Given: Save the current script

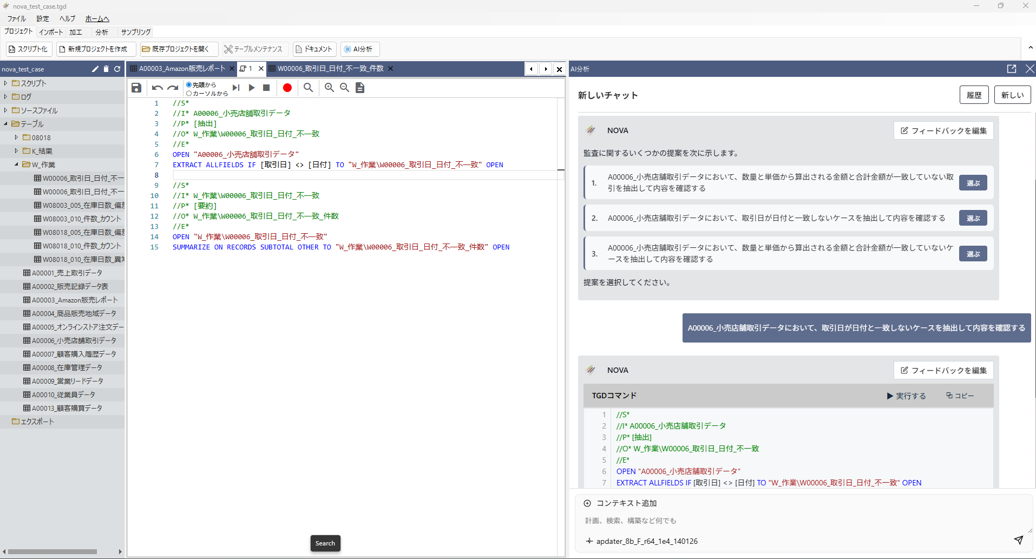Looking at the screenshot, I should pyautogui.click(x=136, y=88).
